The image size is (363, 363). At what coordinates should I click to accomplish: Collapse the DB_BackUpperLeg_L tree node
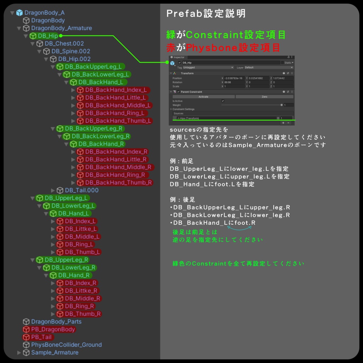[x=53, y=67]
